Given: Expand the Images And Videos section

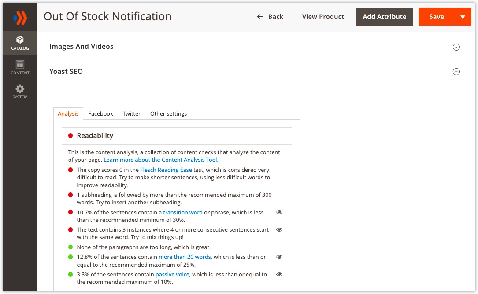Looking at the screenshot, I should 456,47.
